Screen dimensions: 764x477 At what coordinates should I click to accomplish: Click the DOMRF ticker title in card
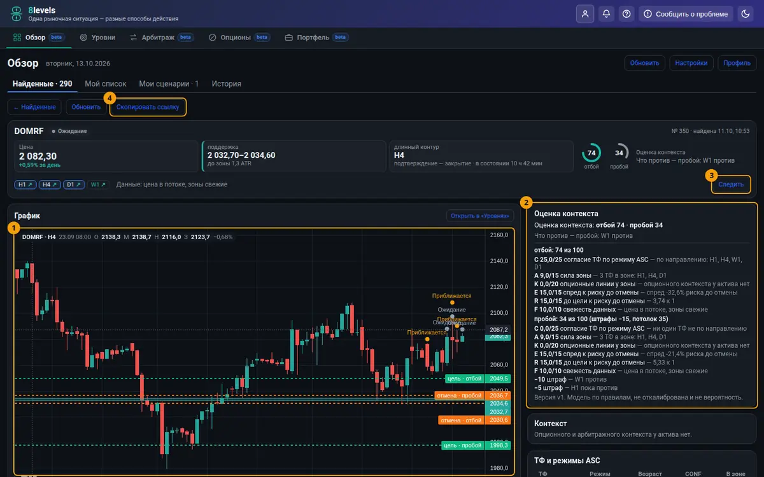tap(30, 131)
